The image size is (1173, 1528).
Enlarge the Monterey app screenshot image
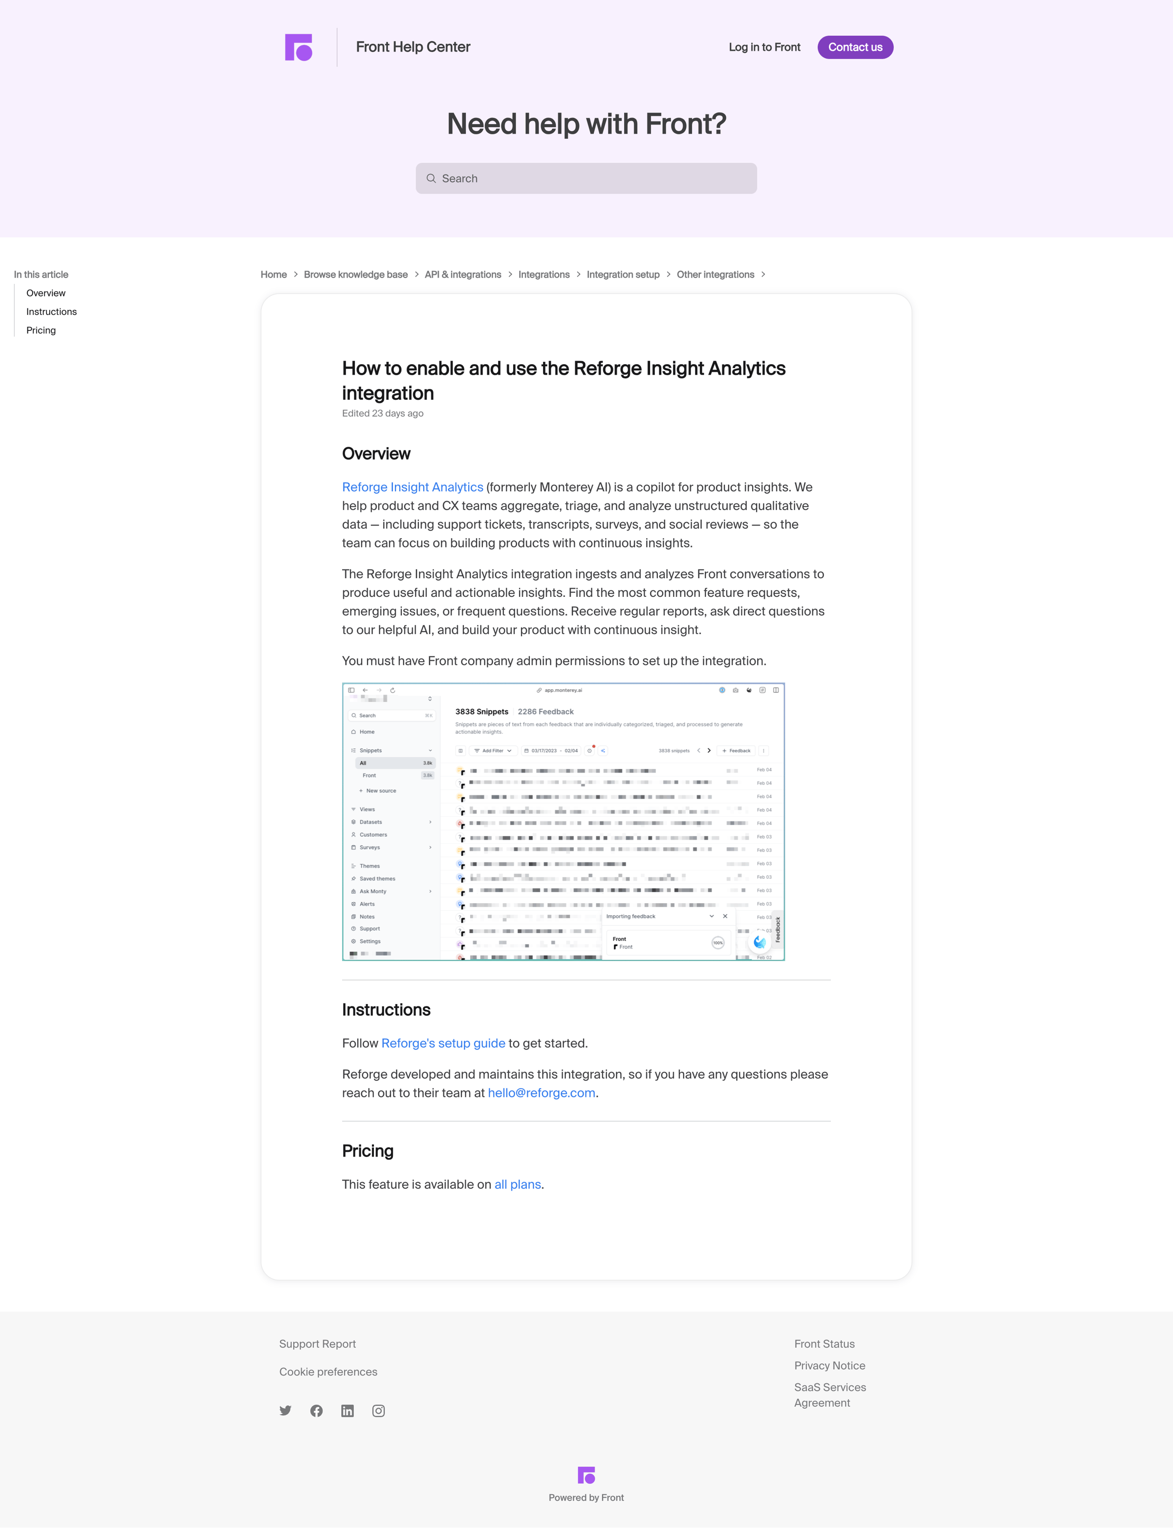click(x=564, y=822)
